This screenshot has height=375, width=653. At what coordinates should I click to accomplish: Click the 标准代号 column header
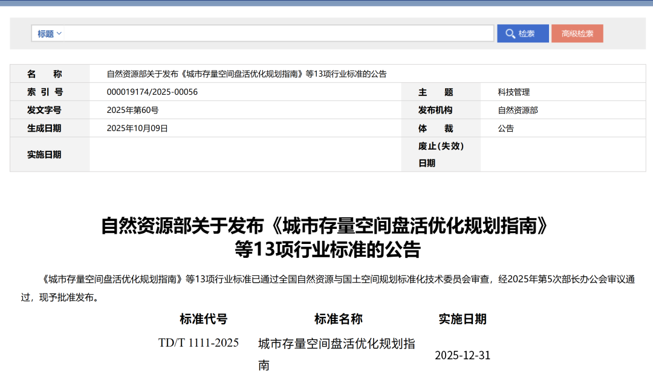204,319
